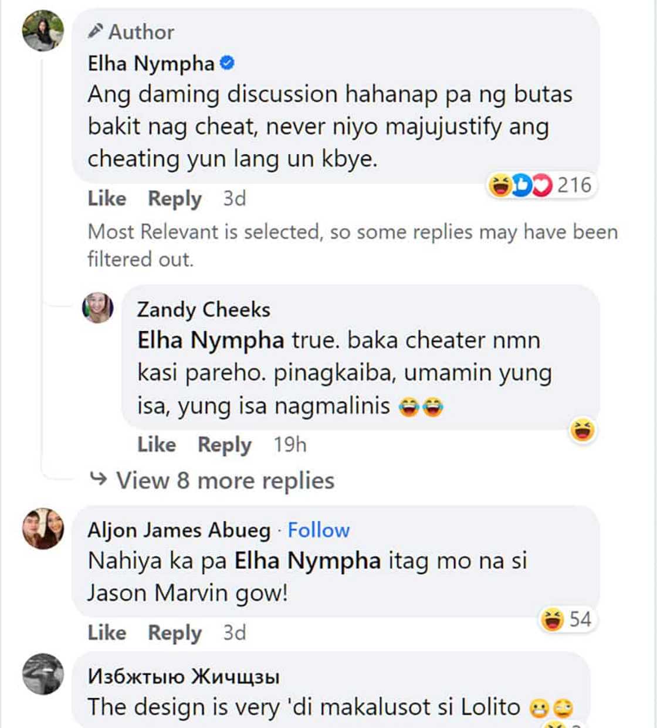Reply to Zandy Cheeks' comment

224,445
